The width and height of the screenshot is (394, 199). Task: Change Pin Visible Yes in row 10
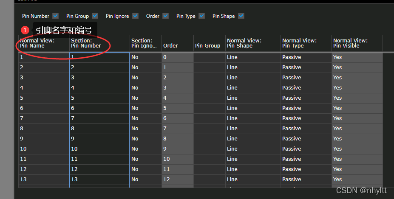[357, 149]
